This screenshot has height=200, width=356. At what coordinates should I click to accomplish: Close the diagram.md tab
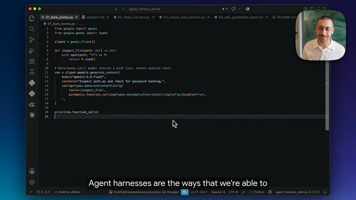[x=108, y=17]
